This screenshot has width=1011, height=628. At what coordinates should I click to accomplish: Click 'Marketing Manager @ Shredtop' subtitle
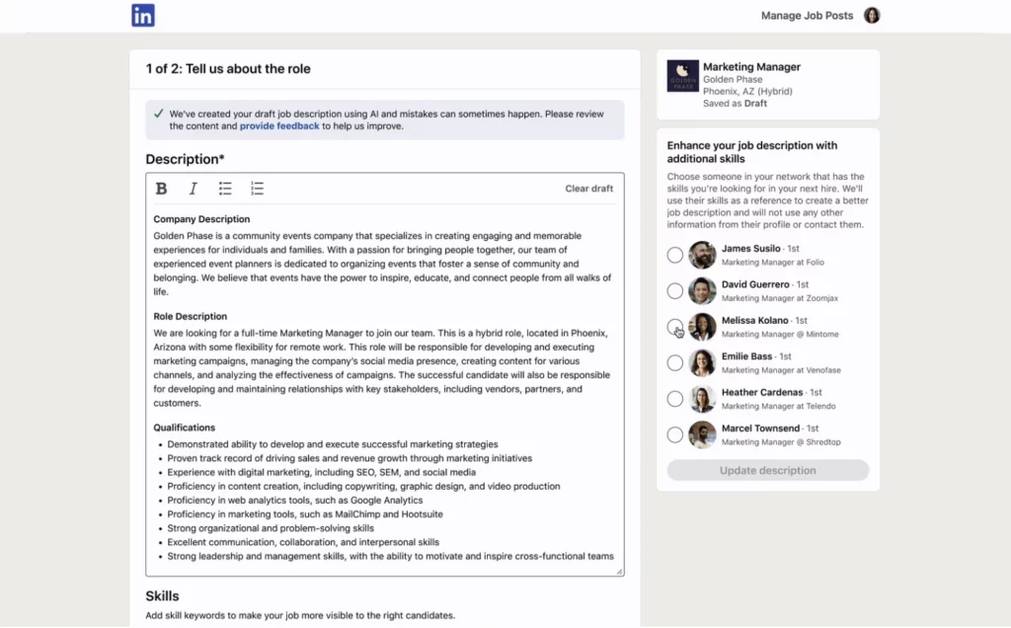tap(781, 442)
